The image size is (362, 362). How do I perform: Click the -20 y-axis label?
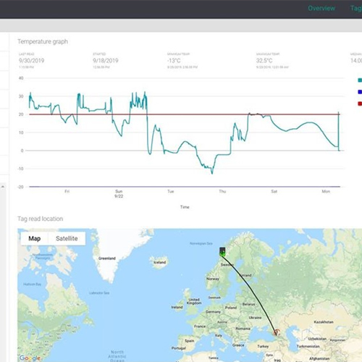point(20,187)
